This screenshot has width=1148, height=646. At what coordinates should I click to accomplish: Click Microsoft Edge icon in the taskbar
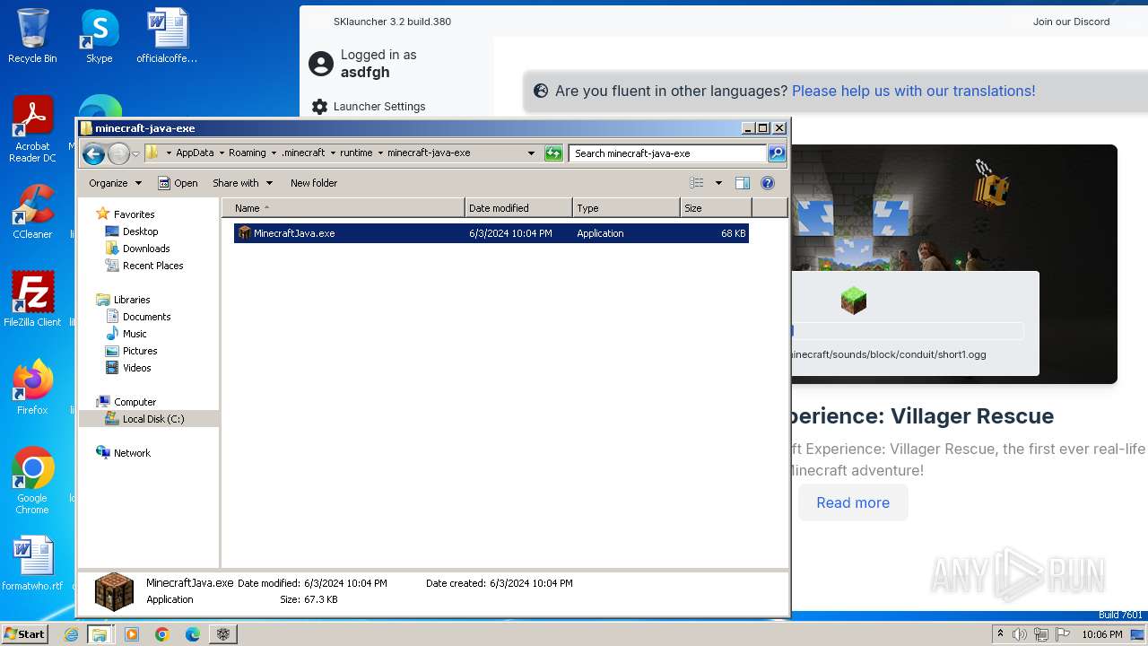click(x=193, y=634)
